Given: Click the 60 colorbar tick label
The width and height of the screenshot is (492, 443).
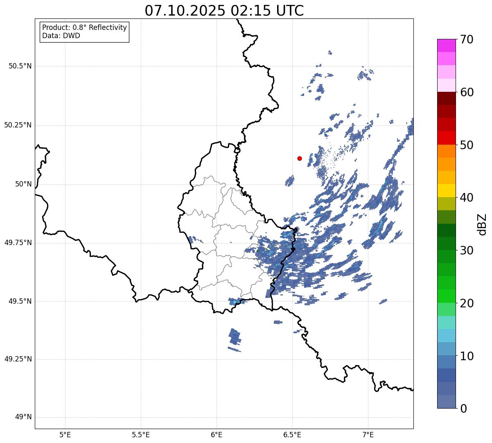Looking at the screenshot, I should pyautogui.click(x=467, y=92).
